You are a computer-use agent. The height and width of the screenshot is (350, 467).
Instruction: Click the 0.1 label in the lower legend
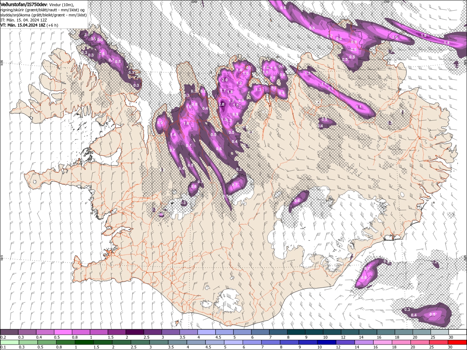pos(3,347)
